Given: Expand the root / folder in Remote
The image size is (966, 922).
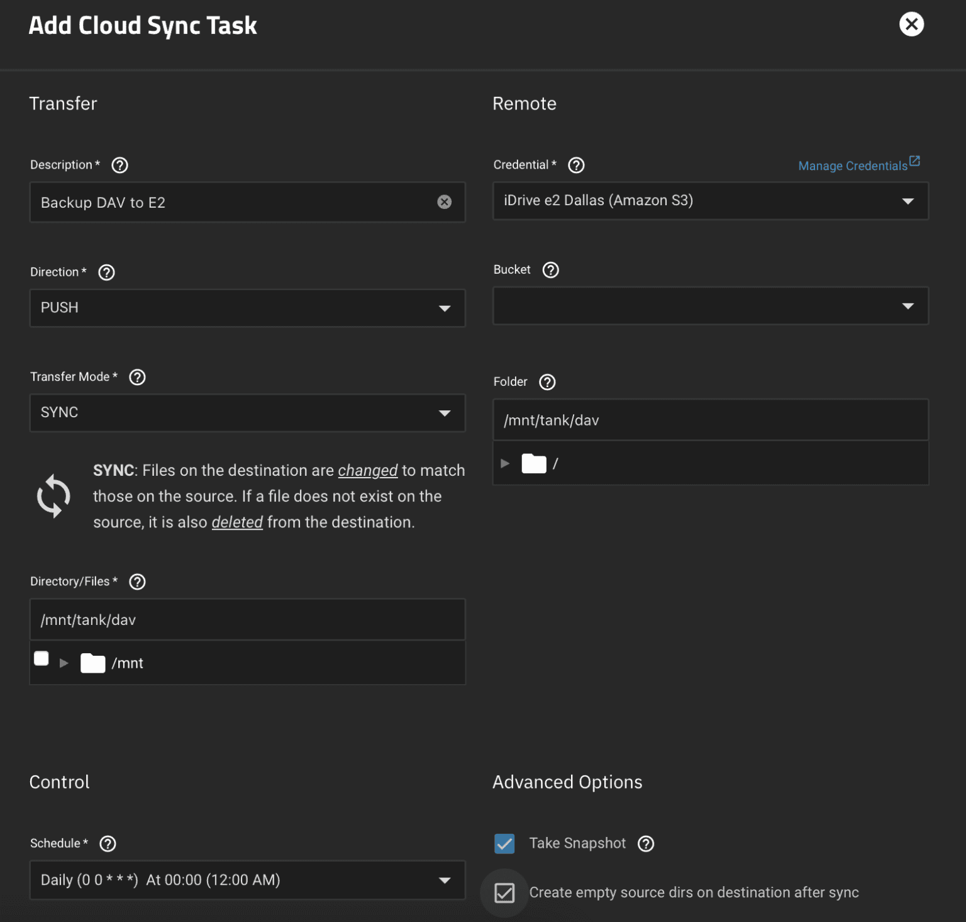Looking at the screenshot, I should click(x=505, y=463).
